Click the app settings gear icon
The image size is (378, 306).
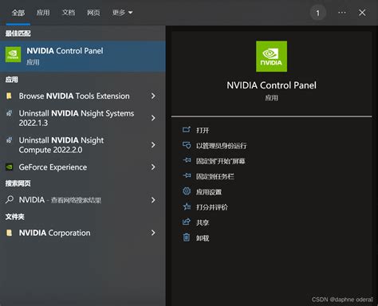187,191
